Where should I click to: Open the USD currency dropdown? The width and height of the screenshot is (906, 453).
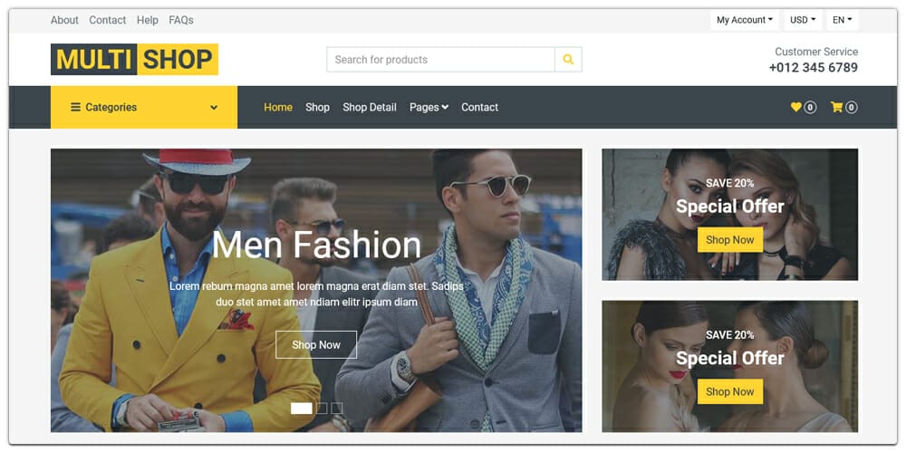803,20
